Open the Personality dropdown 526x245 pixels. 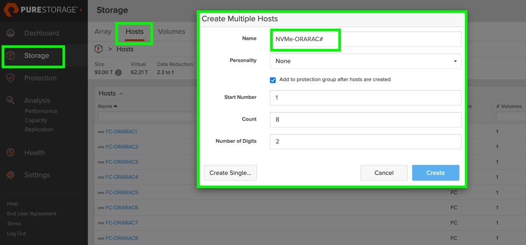click(366, 61)
